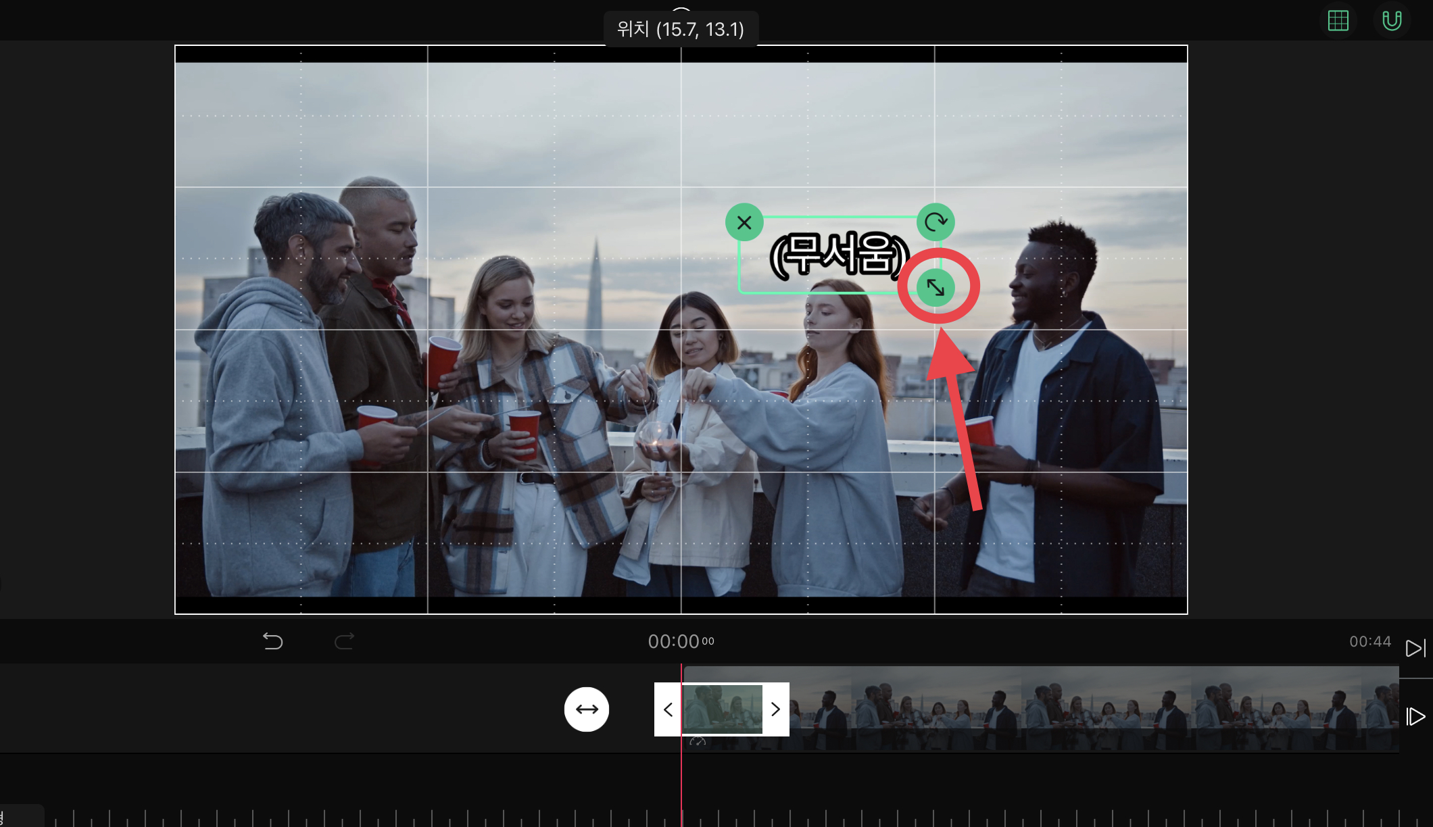This screenshot has width=1433, height=827.
Task: Toggle the magnet snapping icon
Action: 1391,21
